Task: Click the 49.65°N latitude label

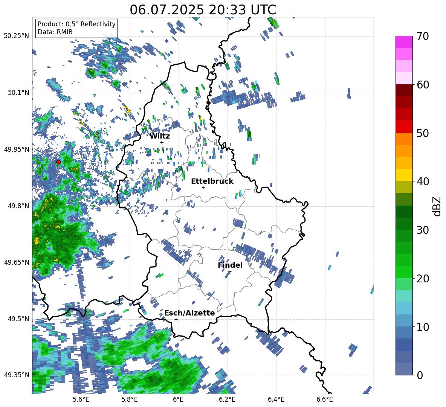Action: coord(17,262)
